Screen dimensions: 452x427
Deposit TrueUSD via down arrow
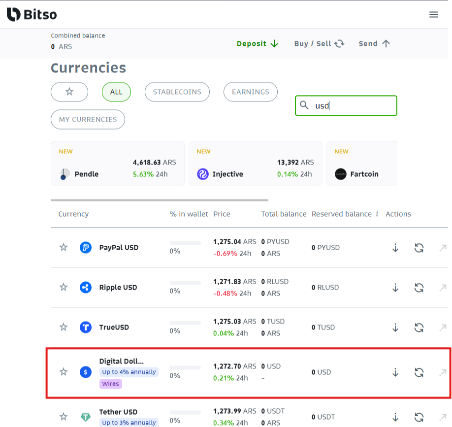click(395, 327)
